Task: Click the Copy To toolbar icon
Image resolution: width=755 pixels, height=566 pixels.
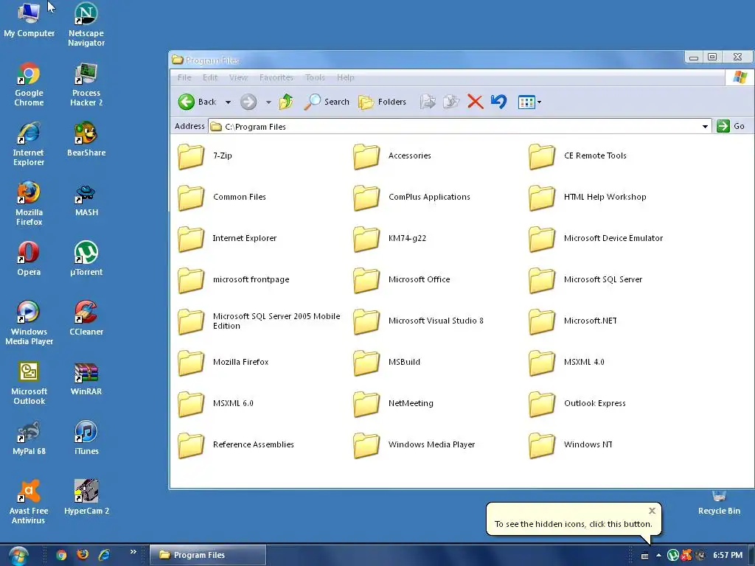Action: pos(451,102)
